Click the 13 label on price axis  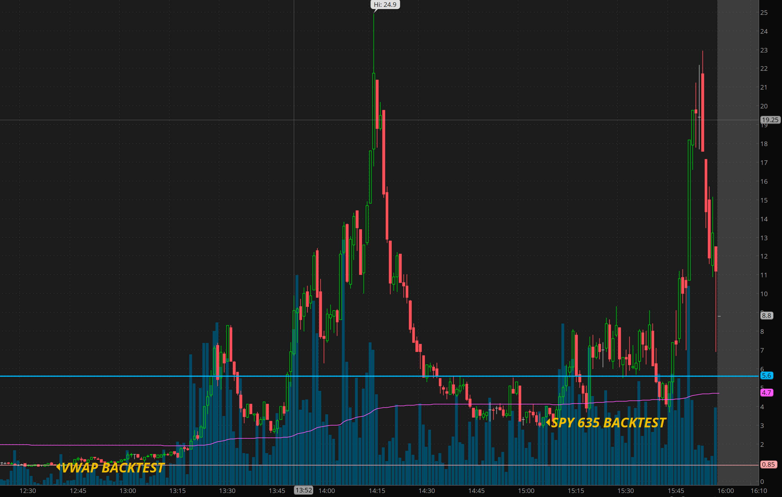764,238
